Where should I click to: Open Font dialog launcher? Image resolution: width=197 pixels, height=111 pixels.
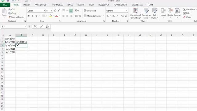[x=60, y=21]
